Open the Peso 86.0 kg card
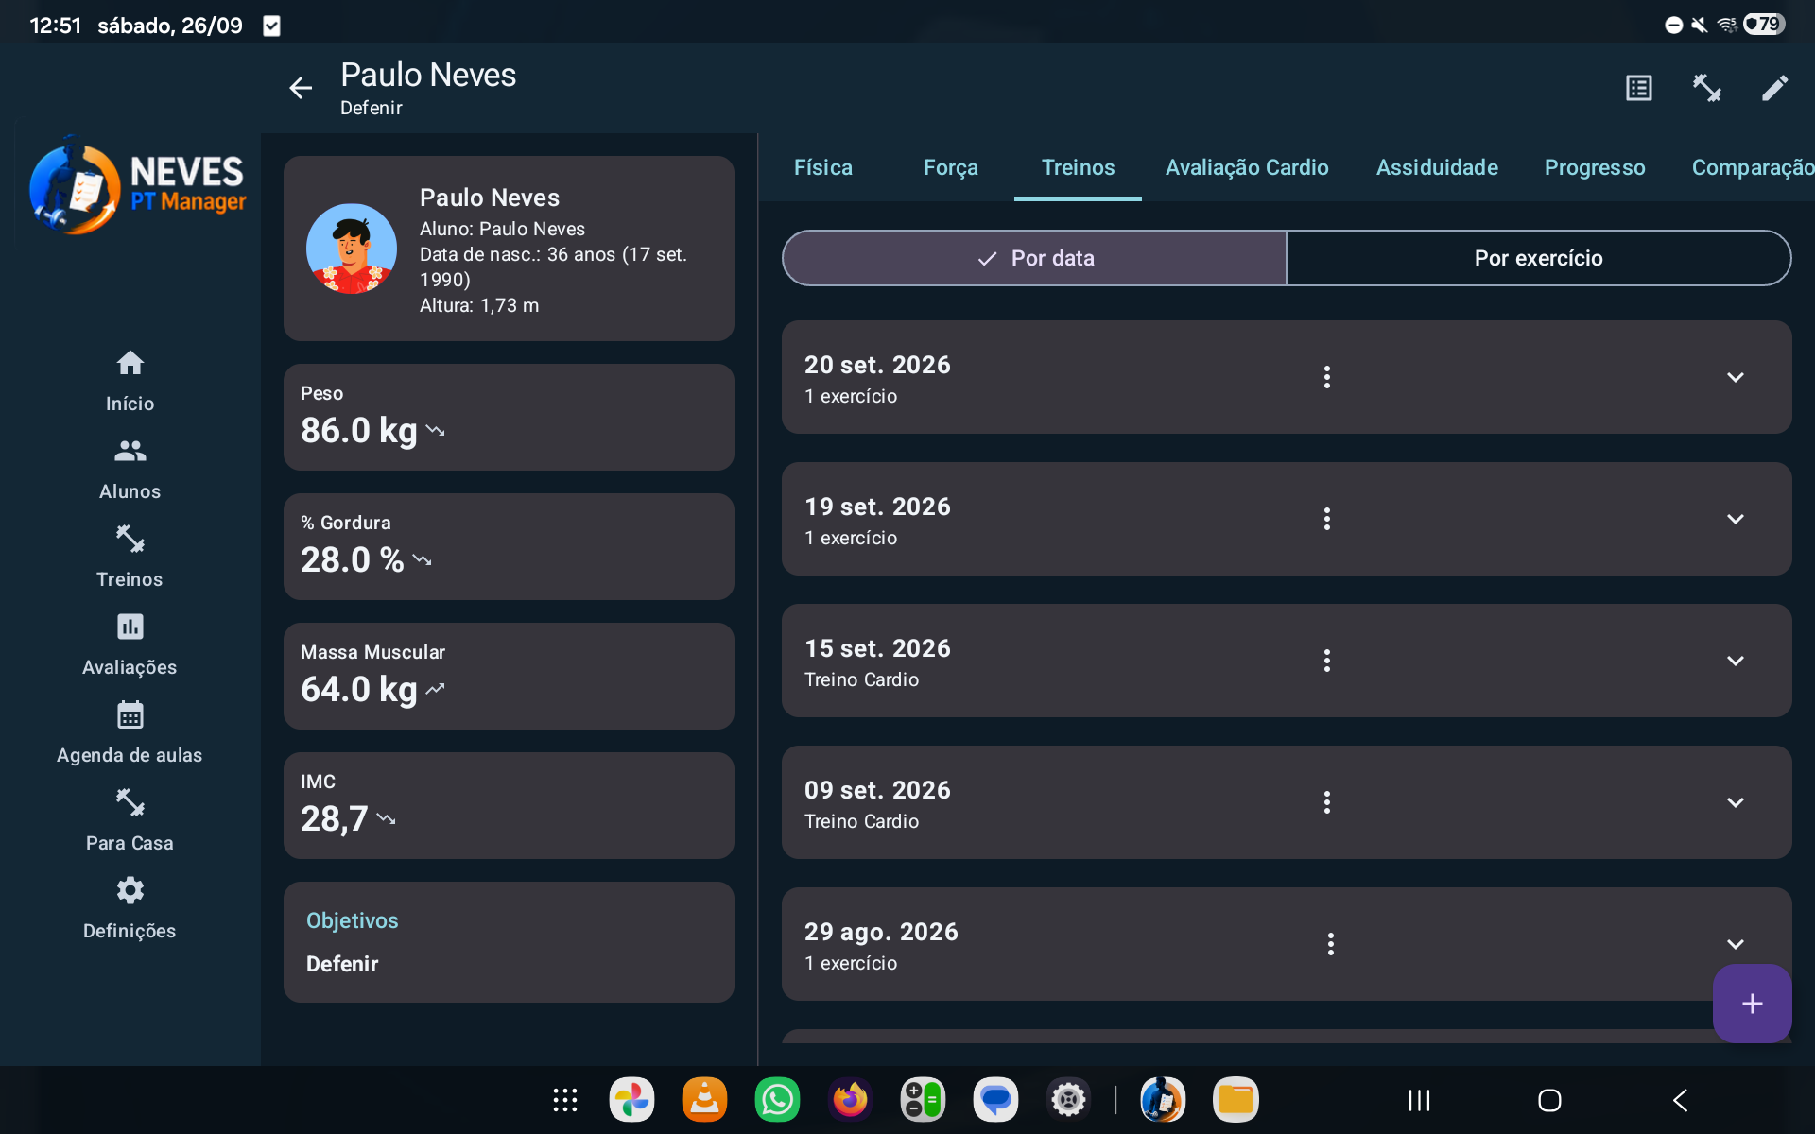Viewport: 1815px width, 1134px height. [x=509, y=417]
